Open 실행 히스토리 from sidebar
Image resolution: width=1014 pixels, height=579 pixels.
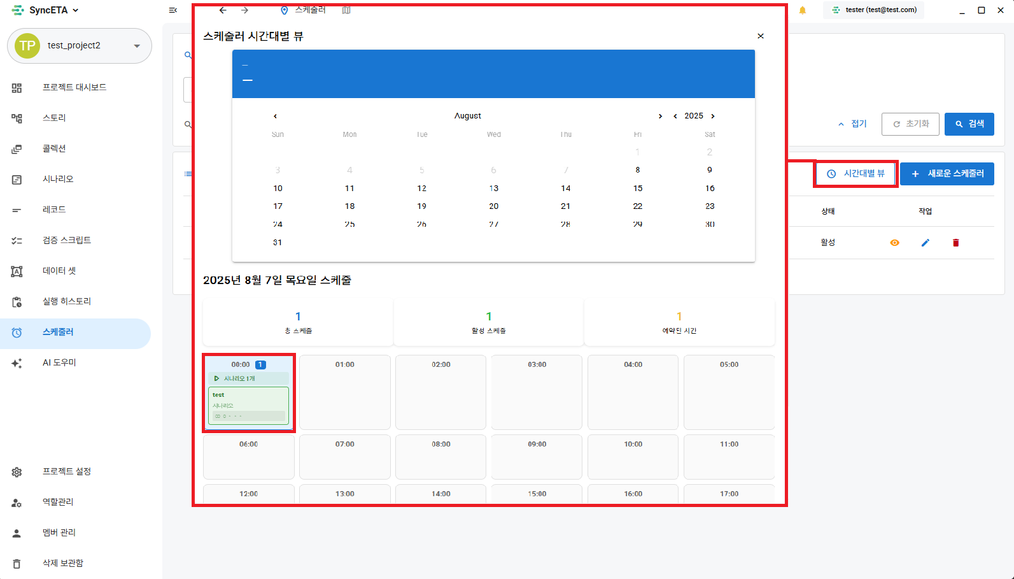click(x=66, y=301)
